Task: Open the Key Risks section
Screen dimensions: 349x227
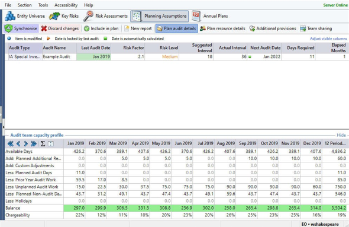Action: (64, 16)
